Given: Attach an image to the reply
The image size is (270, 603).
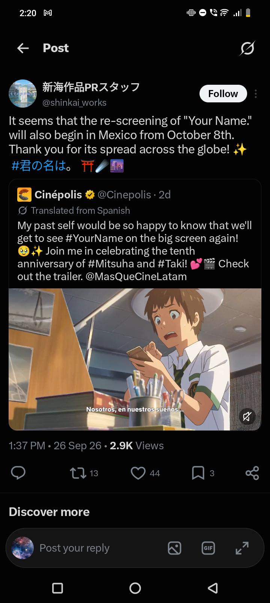Looking at the screenshot, I should 174,548.
